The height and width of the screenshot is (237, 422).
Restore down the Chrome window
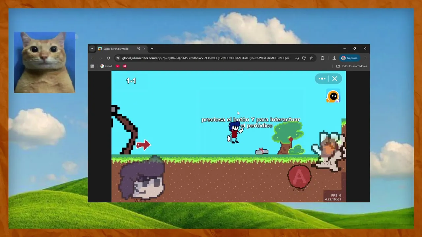355,48
